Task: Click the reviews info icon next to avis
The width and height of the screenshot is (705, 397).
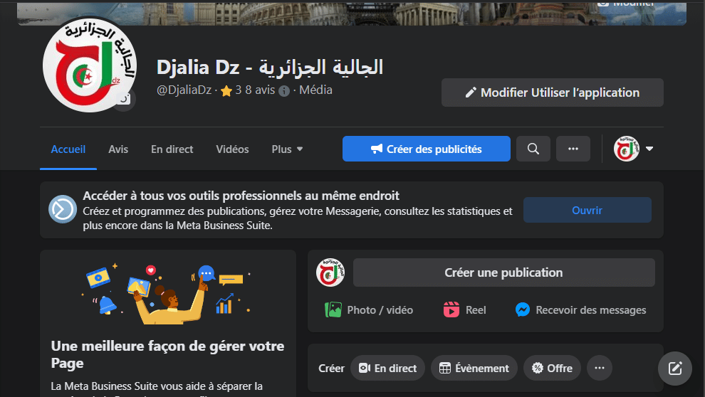Action: coord(284,91)
